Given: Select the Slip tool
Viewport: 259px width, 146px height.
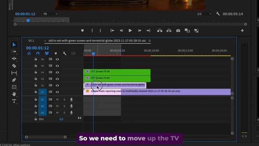Looking at the screenshot, I should tap(14, 73).
